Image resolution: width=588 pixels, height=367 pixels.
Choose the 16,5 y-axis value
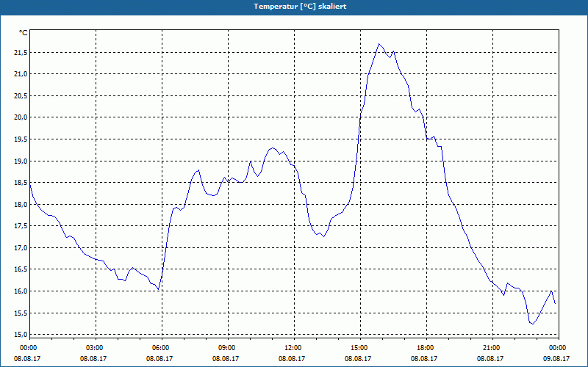click(21, 269)
